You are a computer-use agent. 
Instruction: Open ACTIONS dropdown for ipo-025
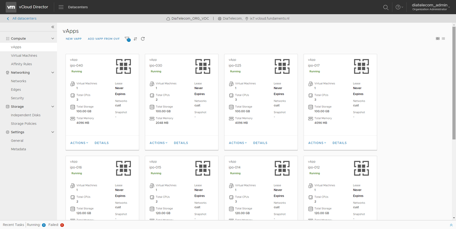(238, 143)
